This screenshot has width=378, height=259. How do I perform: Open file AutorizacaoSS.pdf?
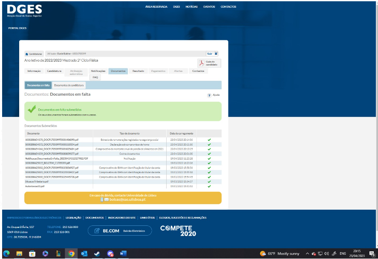point(35,186)
